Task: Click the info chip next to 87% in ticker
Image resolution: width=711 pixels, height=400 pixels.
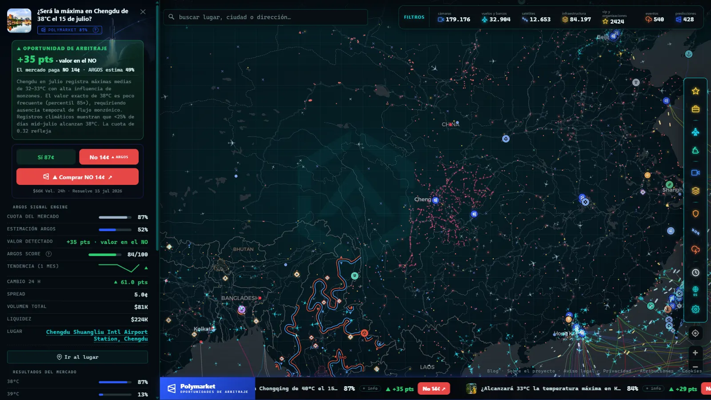Action: (370, 388)
